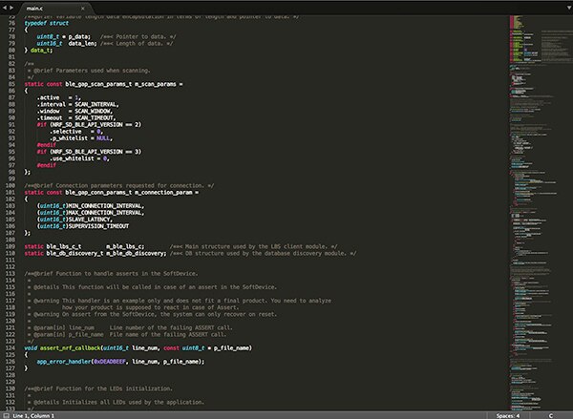The width and height of the screenshot is (573, 419).
Task: Open the 'C' syntax selector
Action: click(x=550, y=416)
